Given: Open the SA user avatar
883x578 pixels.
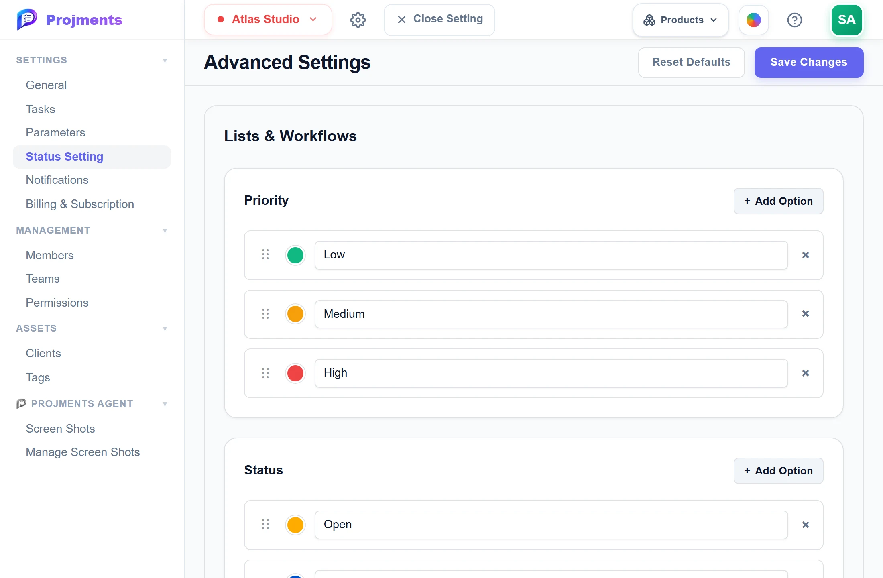Looking at the screenshot, I should coord(846,20).
